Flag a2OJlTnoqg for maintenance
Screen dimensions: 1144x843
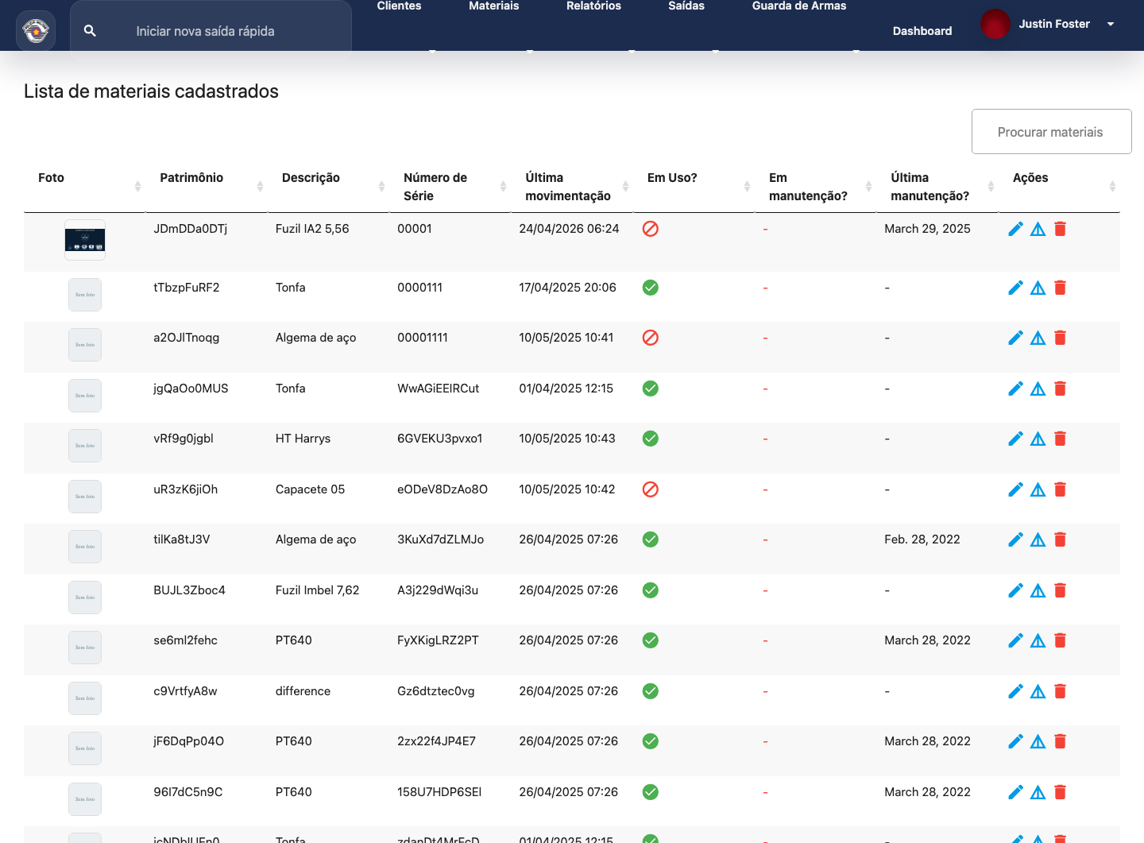click(x=1038, y=338)
